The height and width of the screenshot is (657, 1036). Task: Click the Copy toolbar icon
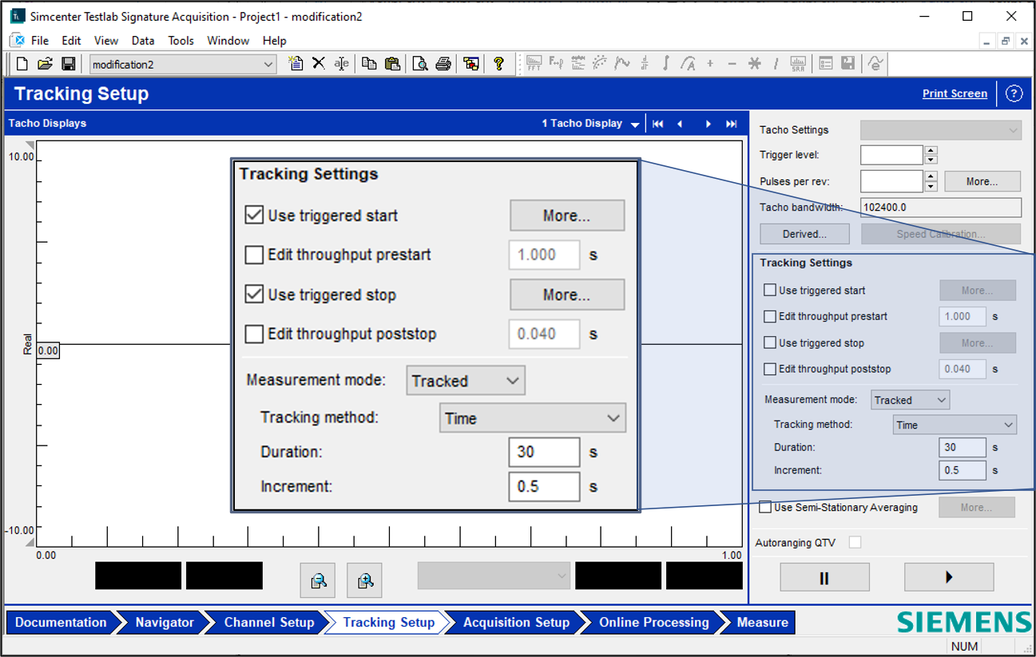click(x=369, y=64)
